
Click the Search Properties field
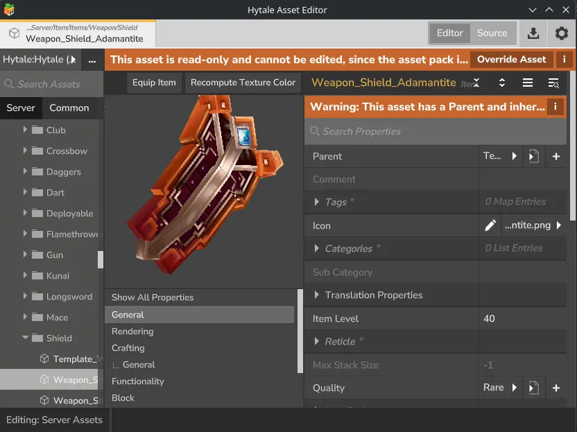[x=436, y=131]
